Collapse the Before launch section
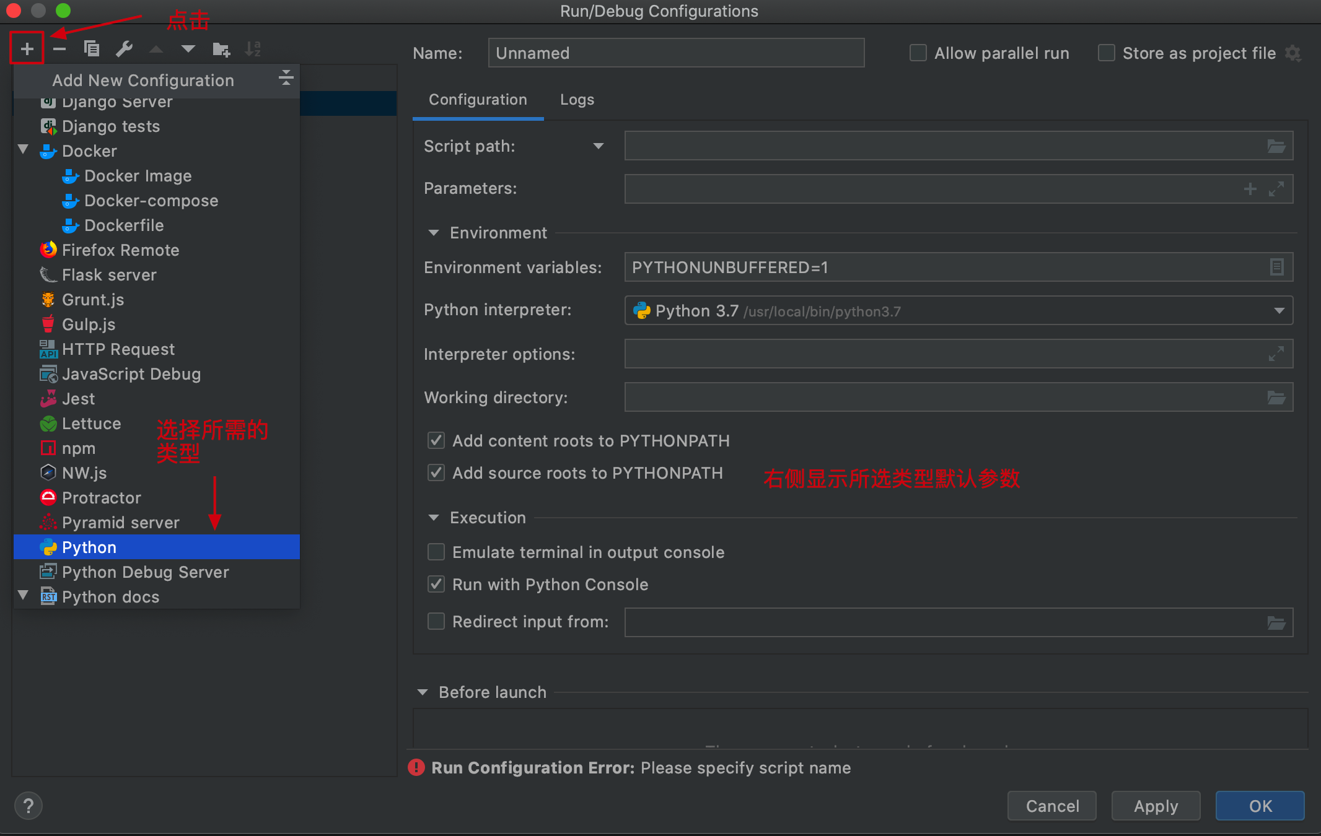The width and height of the screenshot is (1321, 836). point(423,692)
